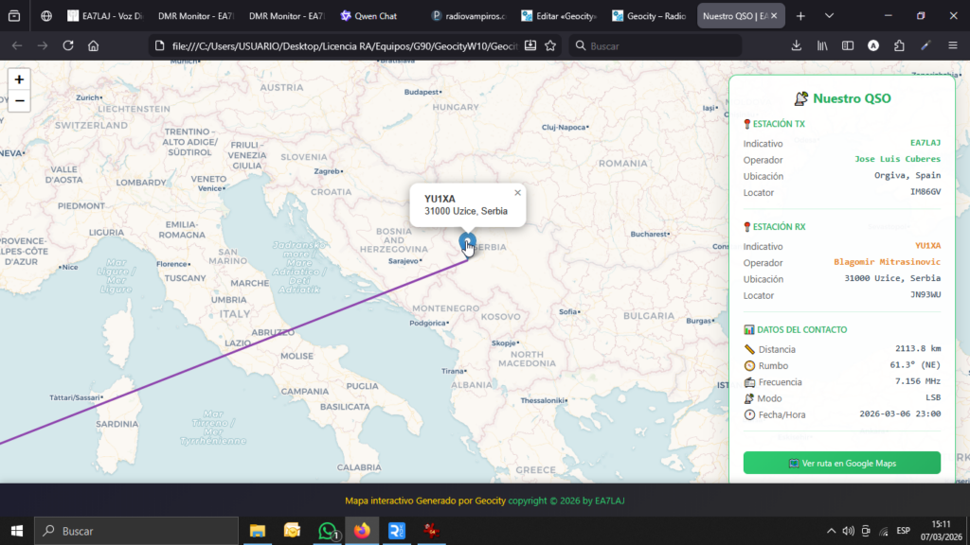Zoom in on the map
The image size is (970, 545).
click(19, 79)
